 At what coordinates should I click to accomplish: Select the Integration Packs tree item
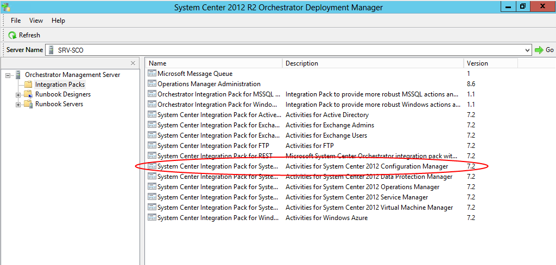[60, 85]
